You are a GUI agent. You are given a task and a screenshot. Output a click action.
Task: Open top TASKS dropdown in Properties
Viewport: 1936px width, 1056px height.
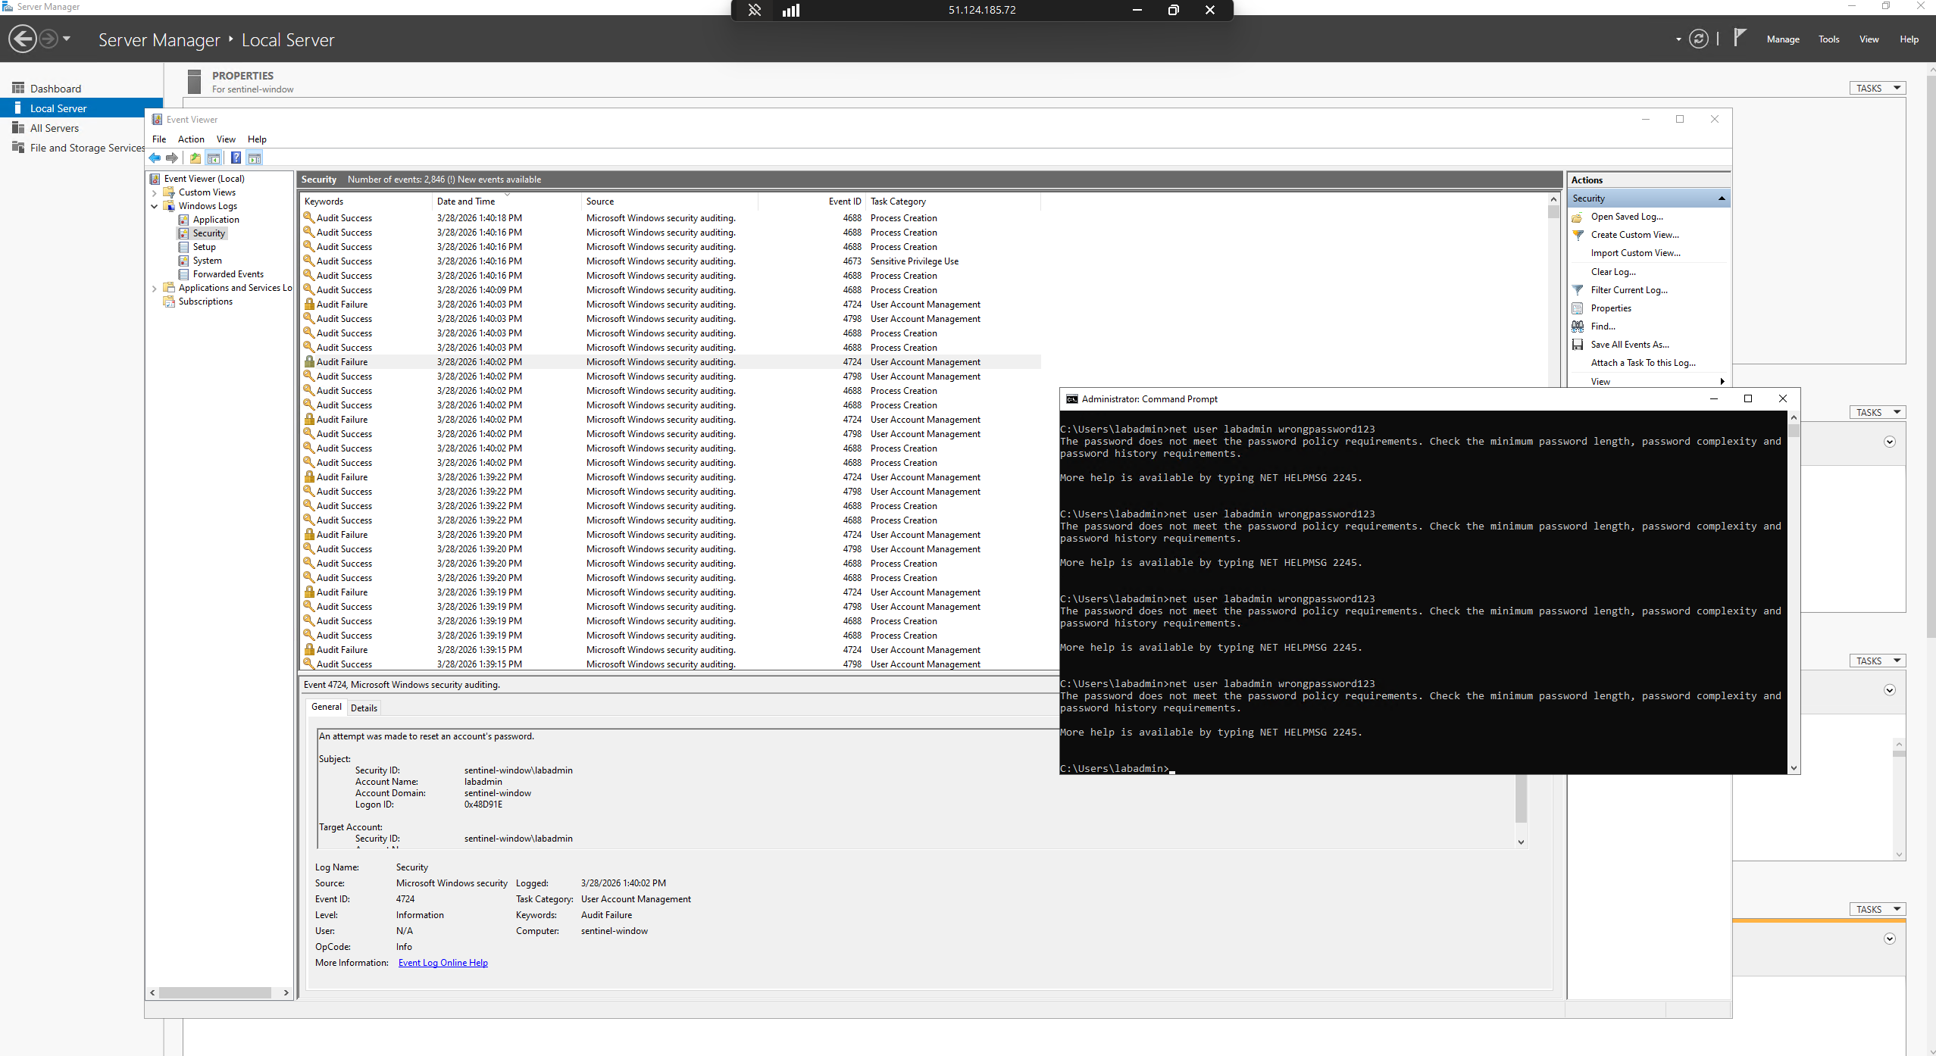click(1876, 89)
